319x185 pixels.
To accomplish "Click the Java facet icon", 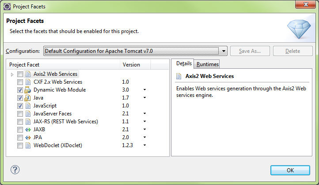I will tap(28, 98).
